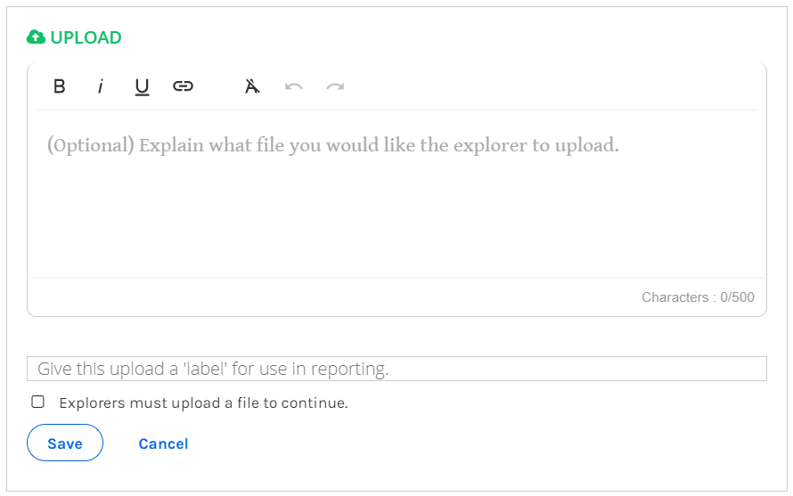Toggle bold formatting in the editor toolbar
This screenshot has height=496, width=793.
(x=59, y=86)
